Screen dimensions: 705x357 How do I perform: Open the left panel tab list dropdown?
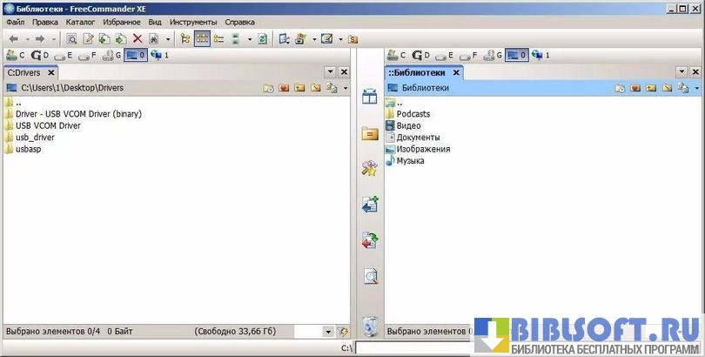[330, 72]
